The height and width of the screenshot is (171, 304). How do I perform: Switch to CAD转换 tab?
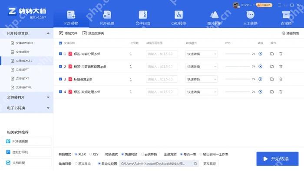pos(178,18)
